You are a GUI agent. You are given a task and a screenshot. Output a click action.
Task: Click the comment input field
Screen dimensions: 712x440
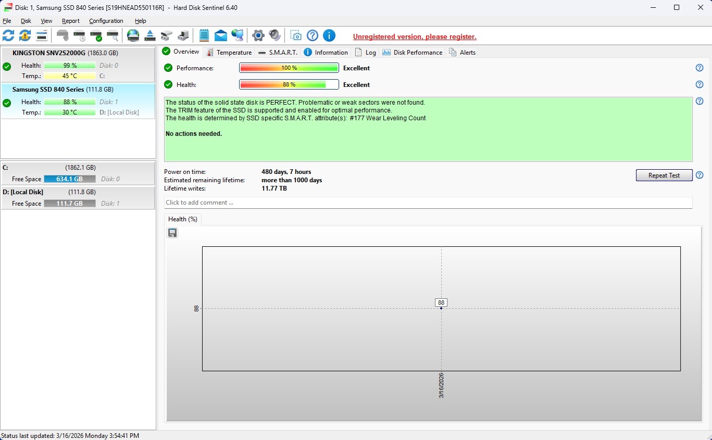[x=428, y=203]
